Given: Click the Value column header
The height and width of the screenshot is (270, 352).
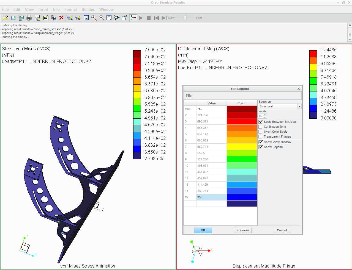Looking at the screenshot, I should tap(211, 103).
